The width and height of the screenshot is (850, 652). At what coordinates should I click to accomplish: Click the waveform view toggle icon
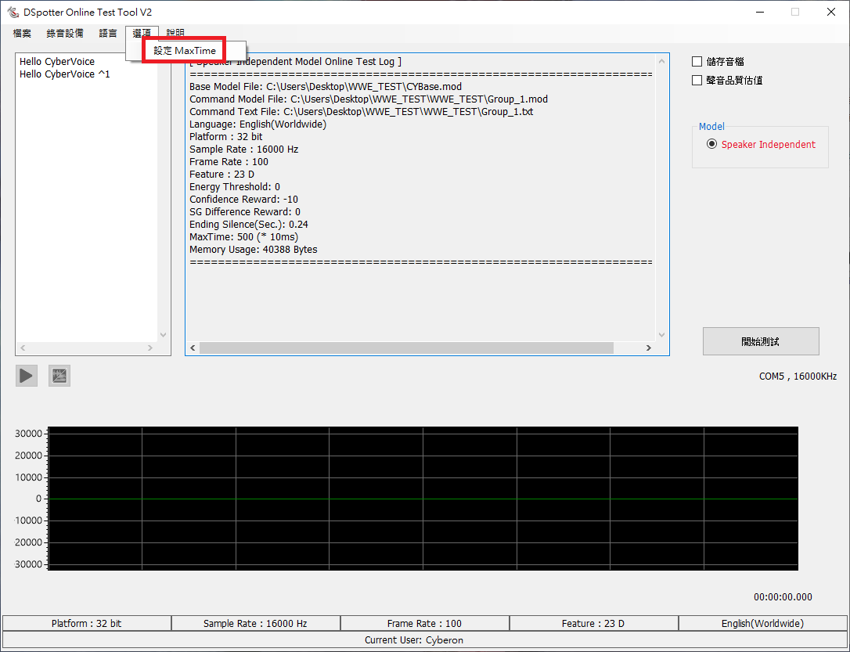[59, 376]
